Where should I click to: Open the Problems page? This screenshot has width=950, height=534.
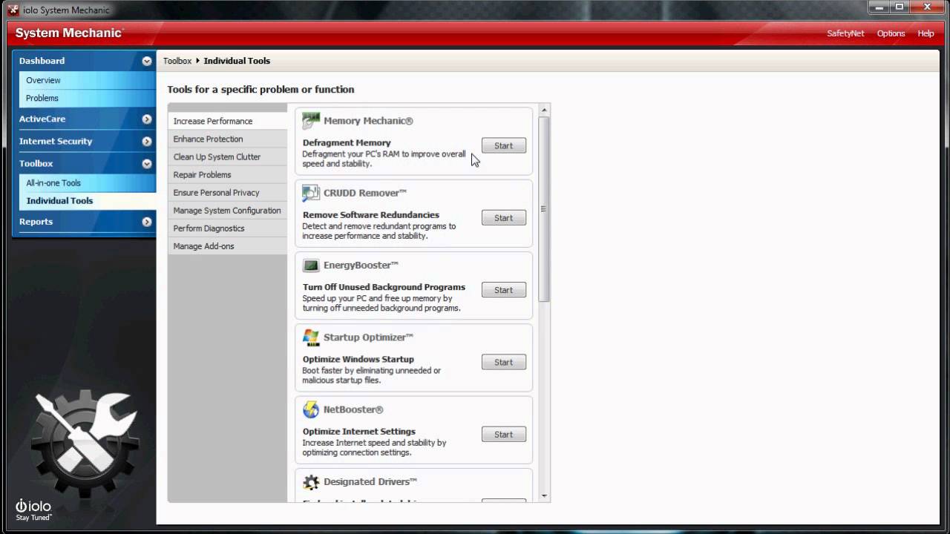coord(88,98)
